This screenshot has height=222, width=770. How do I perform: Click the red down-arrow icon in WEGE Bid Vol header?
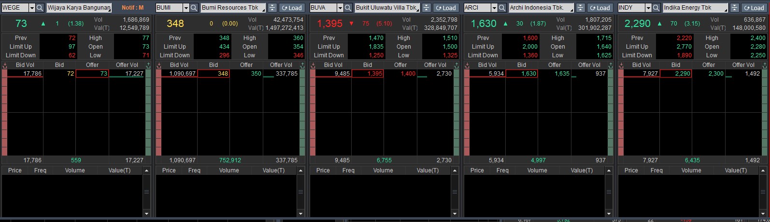pos(4,65)
